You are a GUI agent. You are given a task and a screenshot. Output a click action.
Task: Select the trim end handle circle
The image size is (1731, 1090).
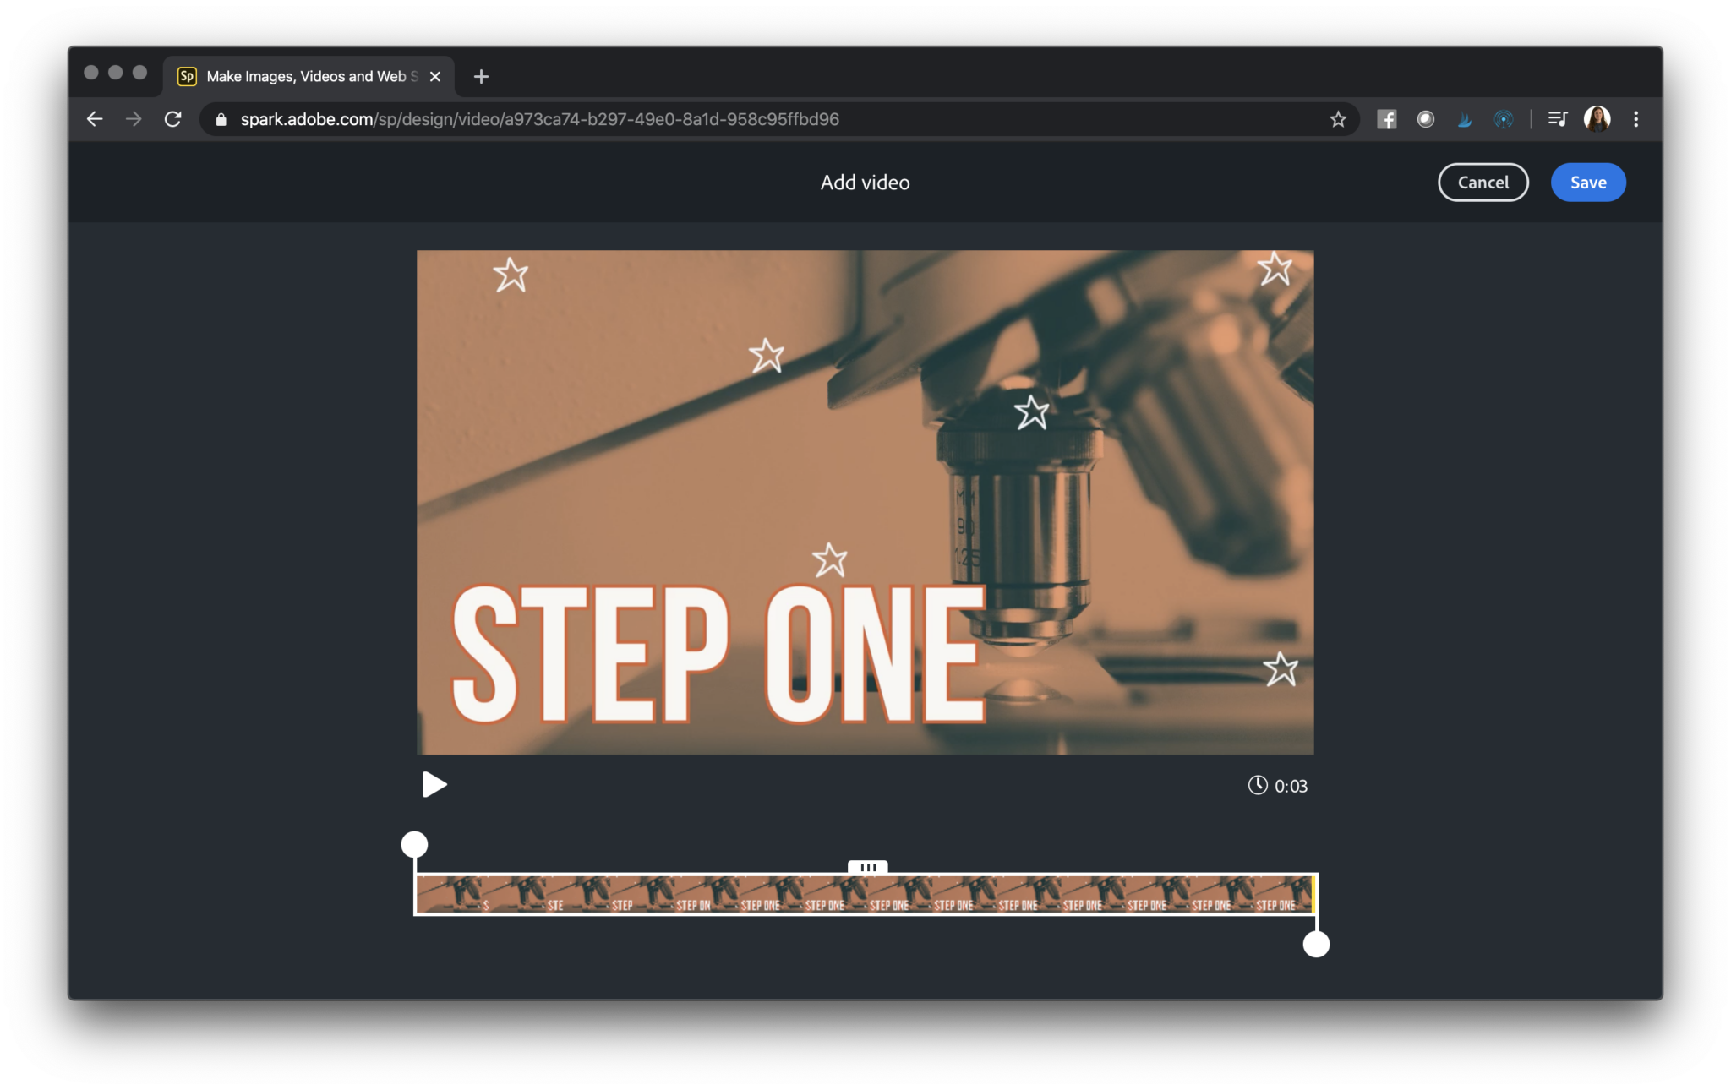pos(1316,944)
